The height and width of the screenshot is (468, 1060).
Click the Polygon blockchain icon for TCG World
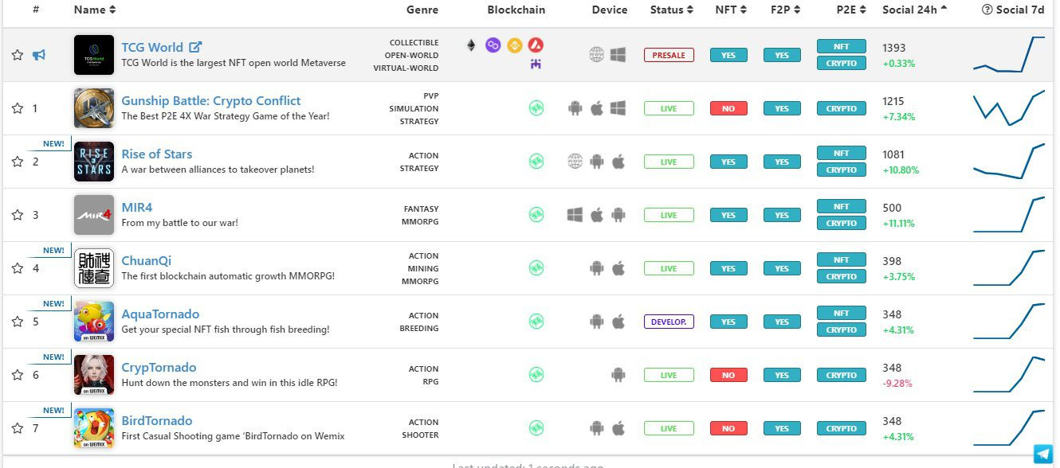[x=493, y=45]
